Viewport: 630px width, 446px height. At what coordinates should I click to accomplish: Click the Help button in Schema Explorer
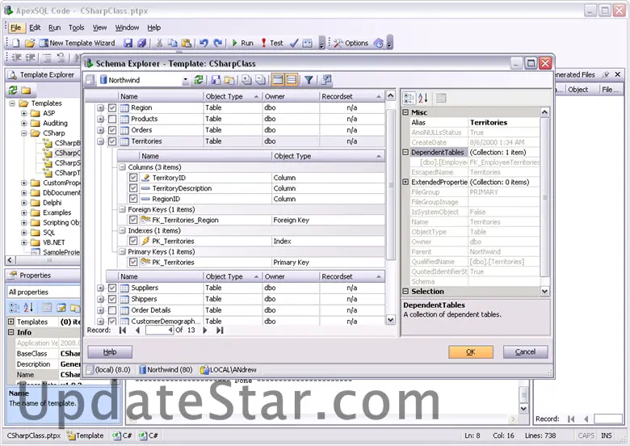(110, 352)
